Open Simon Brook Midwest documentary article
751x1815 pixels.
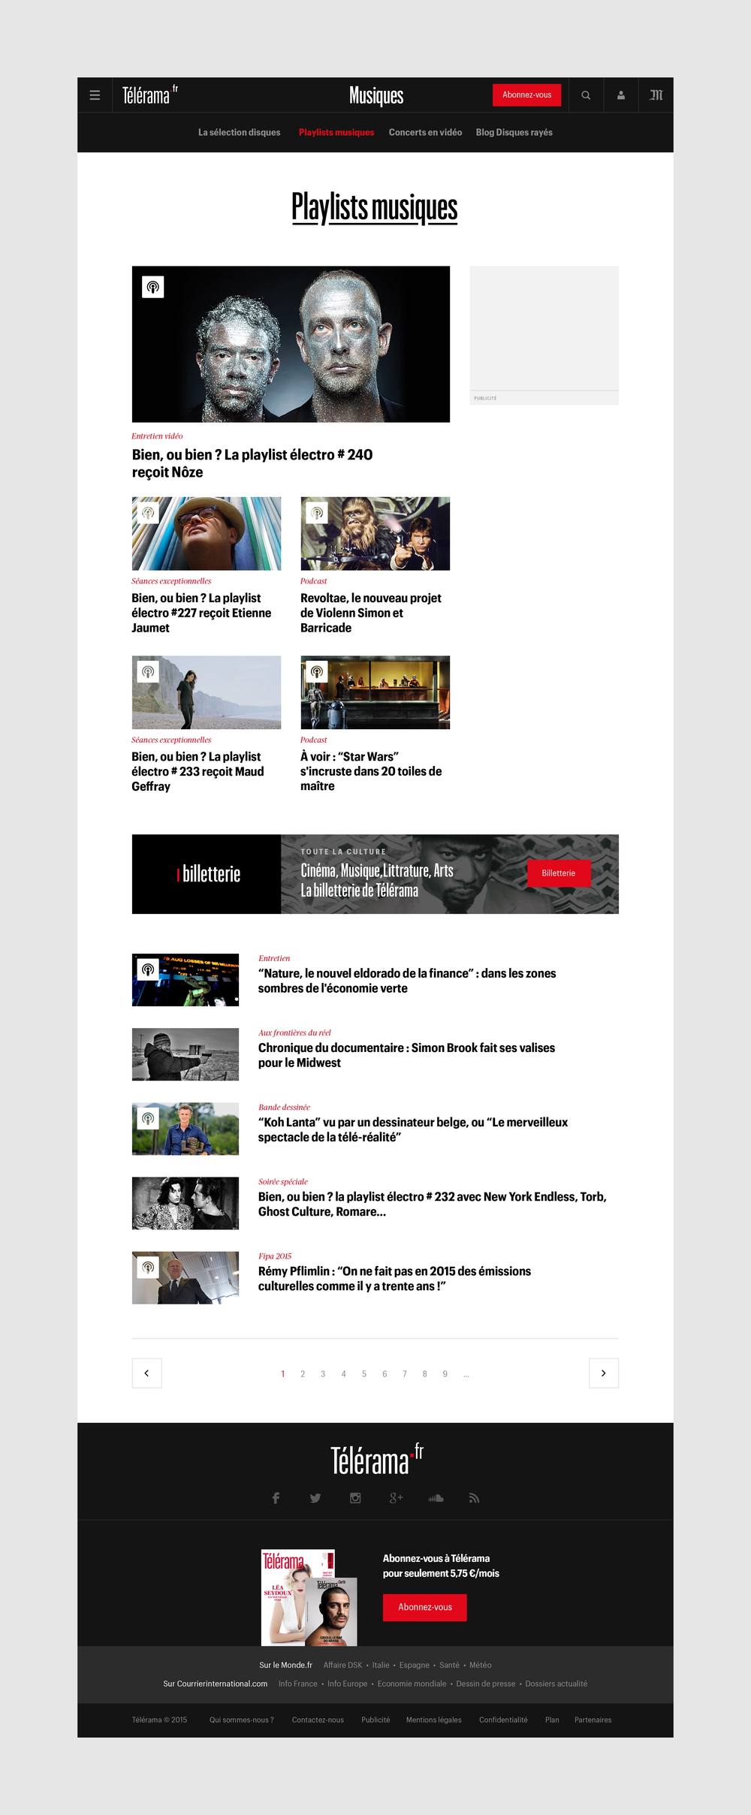click(406, 1055)
